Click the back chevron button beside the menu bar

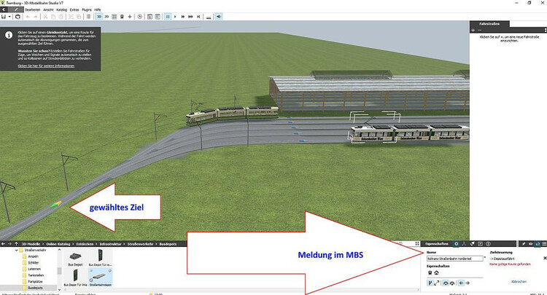click(x=4, y=9)
